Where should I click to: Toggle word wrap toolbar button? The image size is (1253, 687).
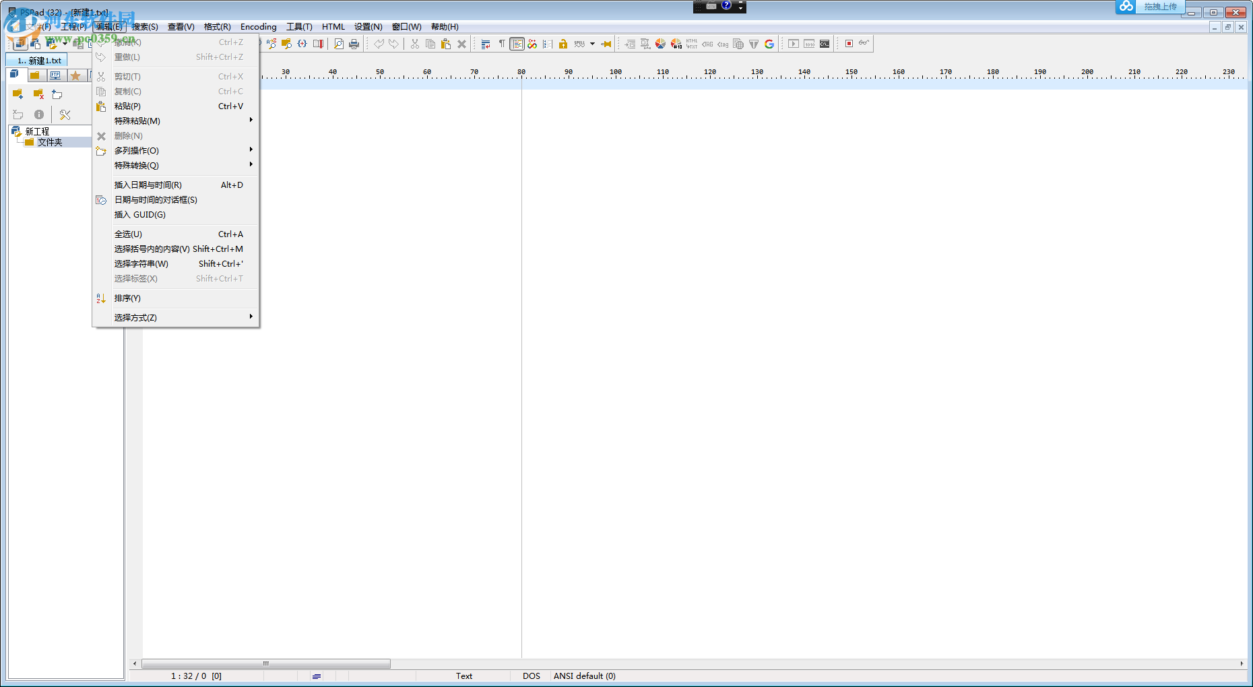[486, 44]
